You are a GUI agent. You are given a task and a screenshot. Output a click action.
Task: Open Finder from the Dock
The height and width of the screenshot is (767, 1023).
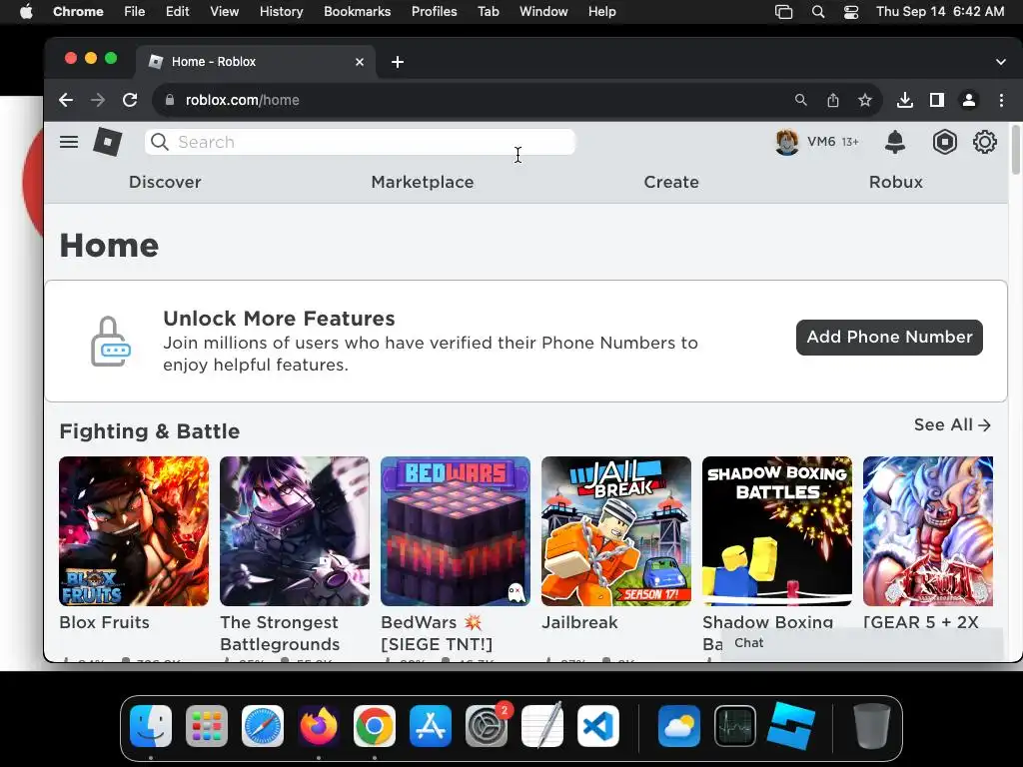[151, 726]
